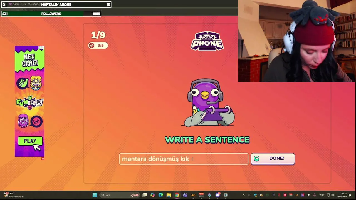Image resolution: width=356 pixels, height=200 pixels.
Task: Open Microsoft Teams from the taskbar
Action: [185, 195]
